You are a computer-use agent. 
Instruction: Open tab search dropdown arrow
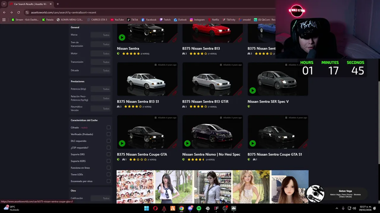click(x=4, y=4)
